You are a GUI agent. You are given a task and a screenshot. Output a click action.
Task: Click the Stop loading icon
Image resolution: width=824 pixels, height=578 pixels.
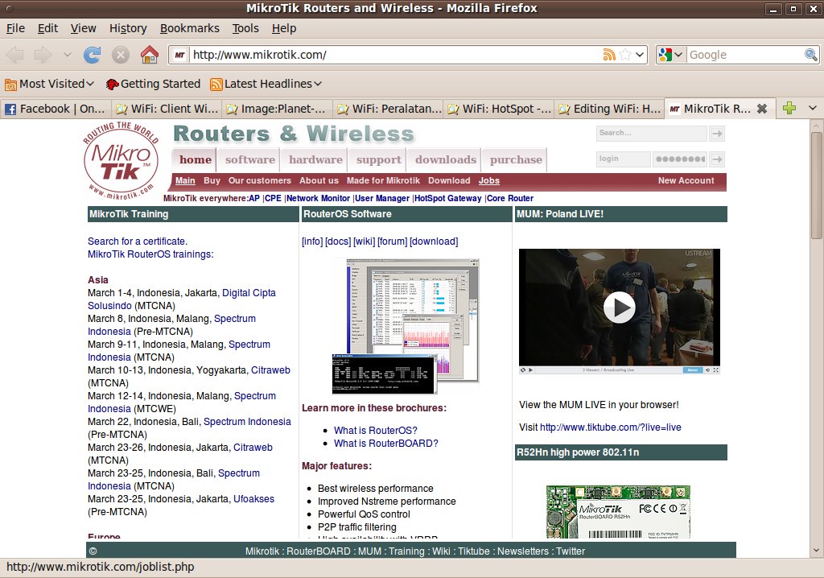pos(121,55)
